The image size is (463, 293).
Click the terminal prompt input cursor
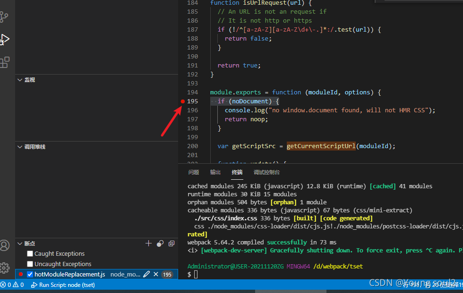point(196,275)
